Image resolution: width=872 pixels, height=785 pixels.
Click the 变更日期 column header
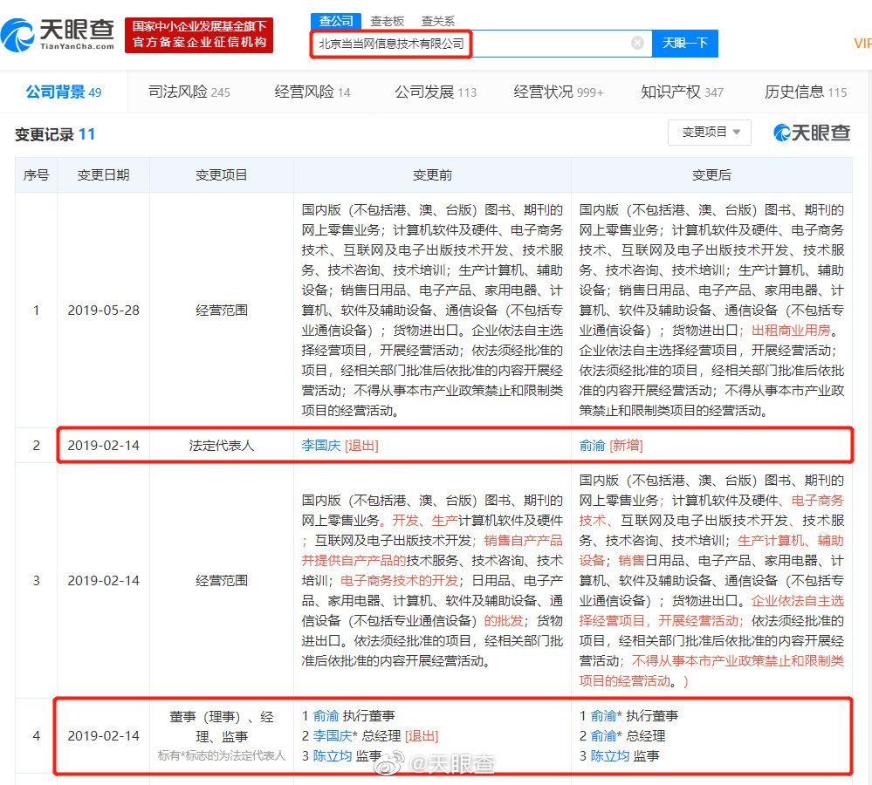(103, 175)
